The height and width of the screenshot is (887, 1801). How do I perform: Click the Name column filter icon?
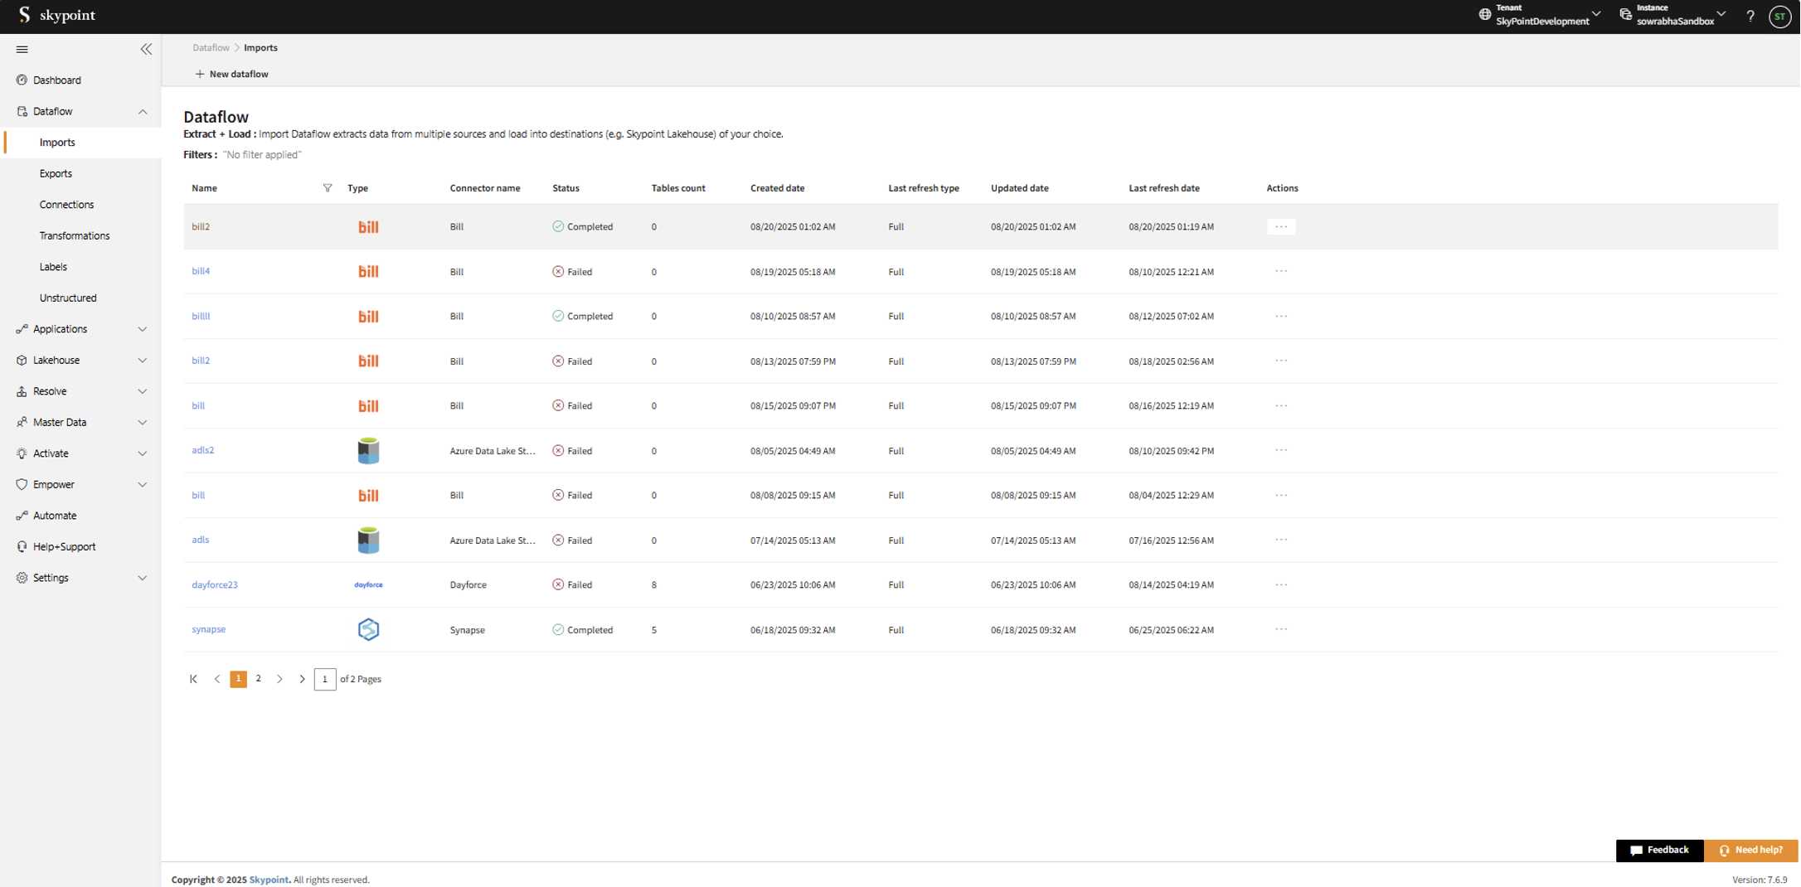tap(328, 188)
